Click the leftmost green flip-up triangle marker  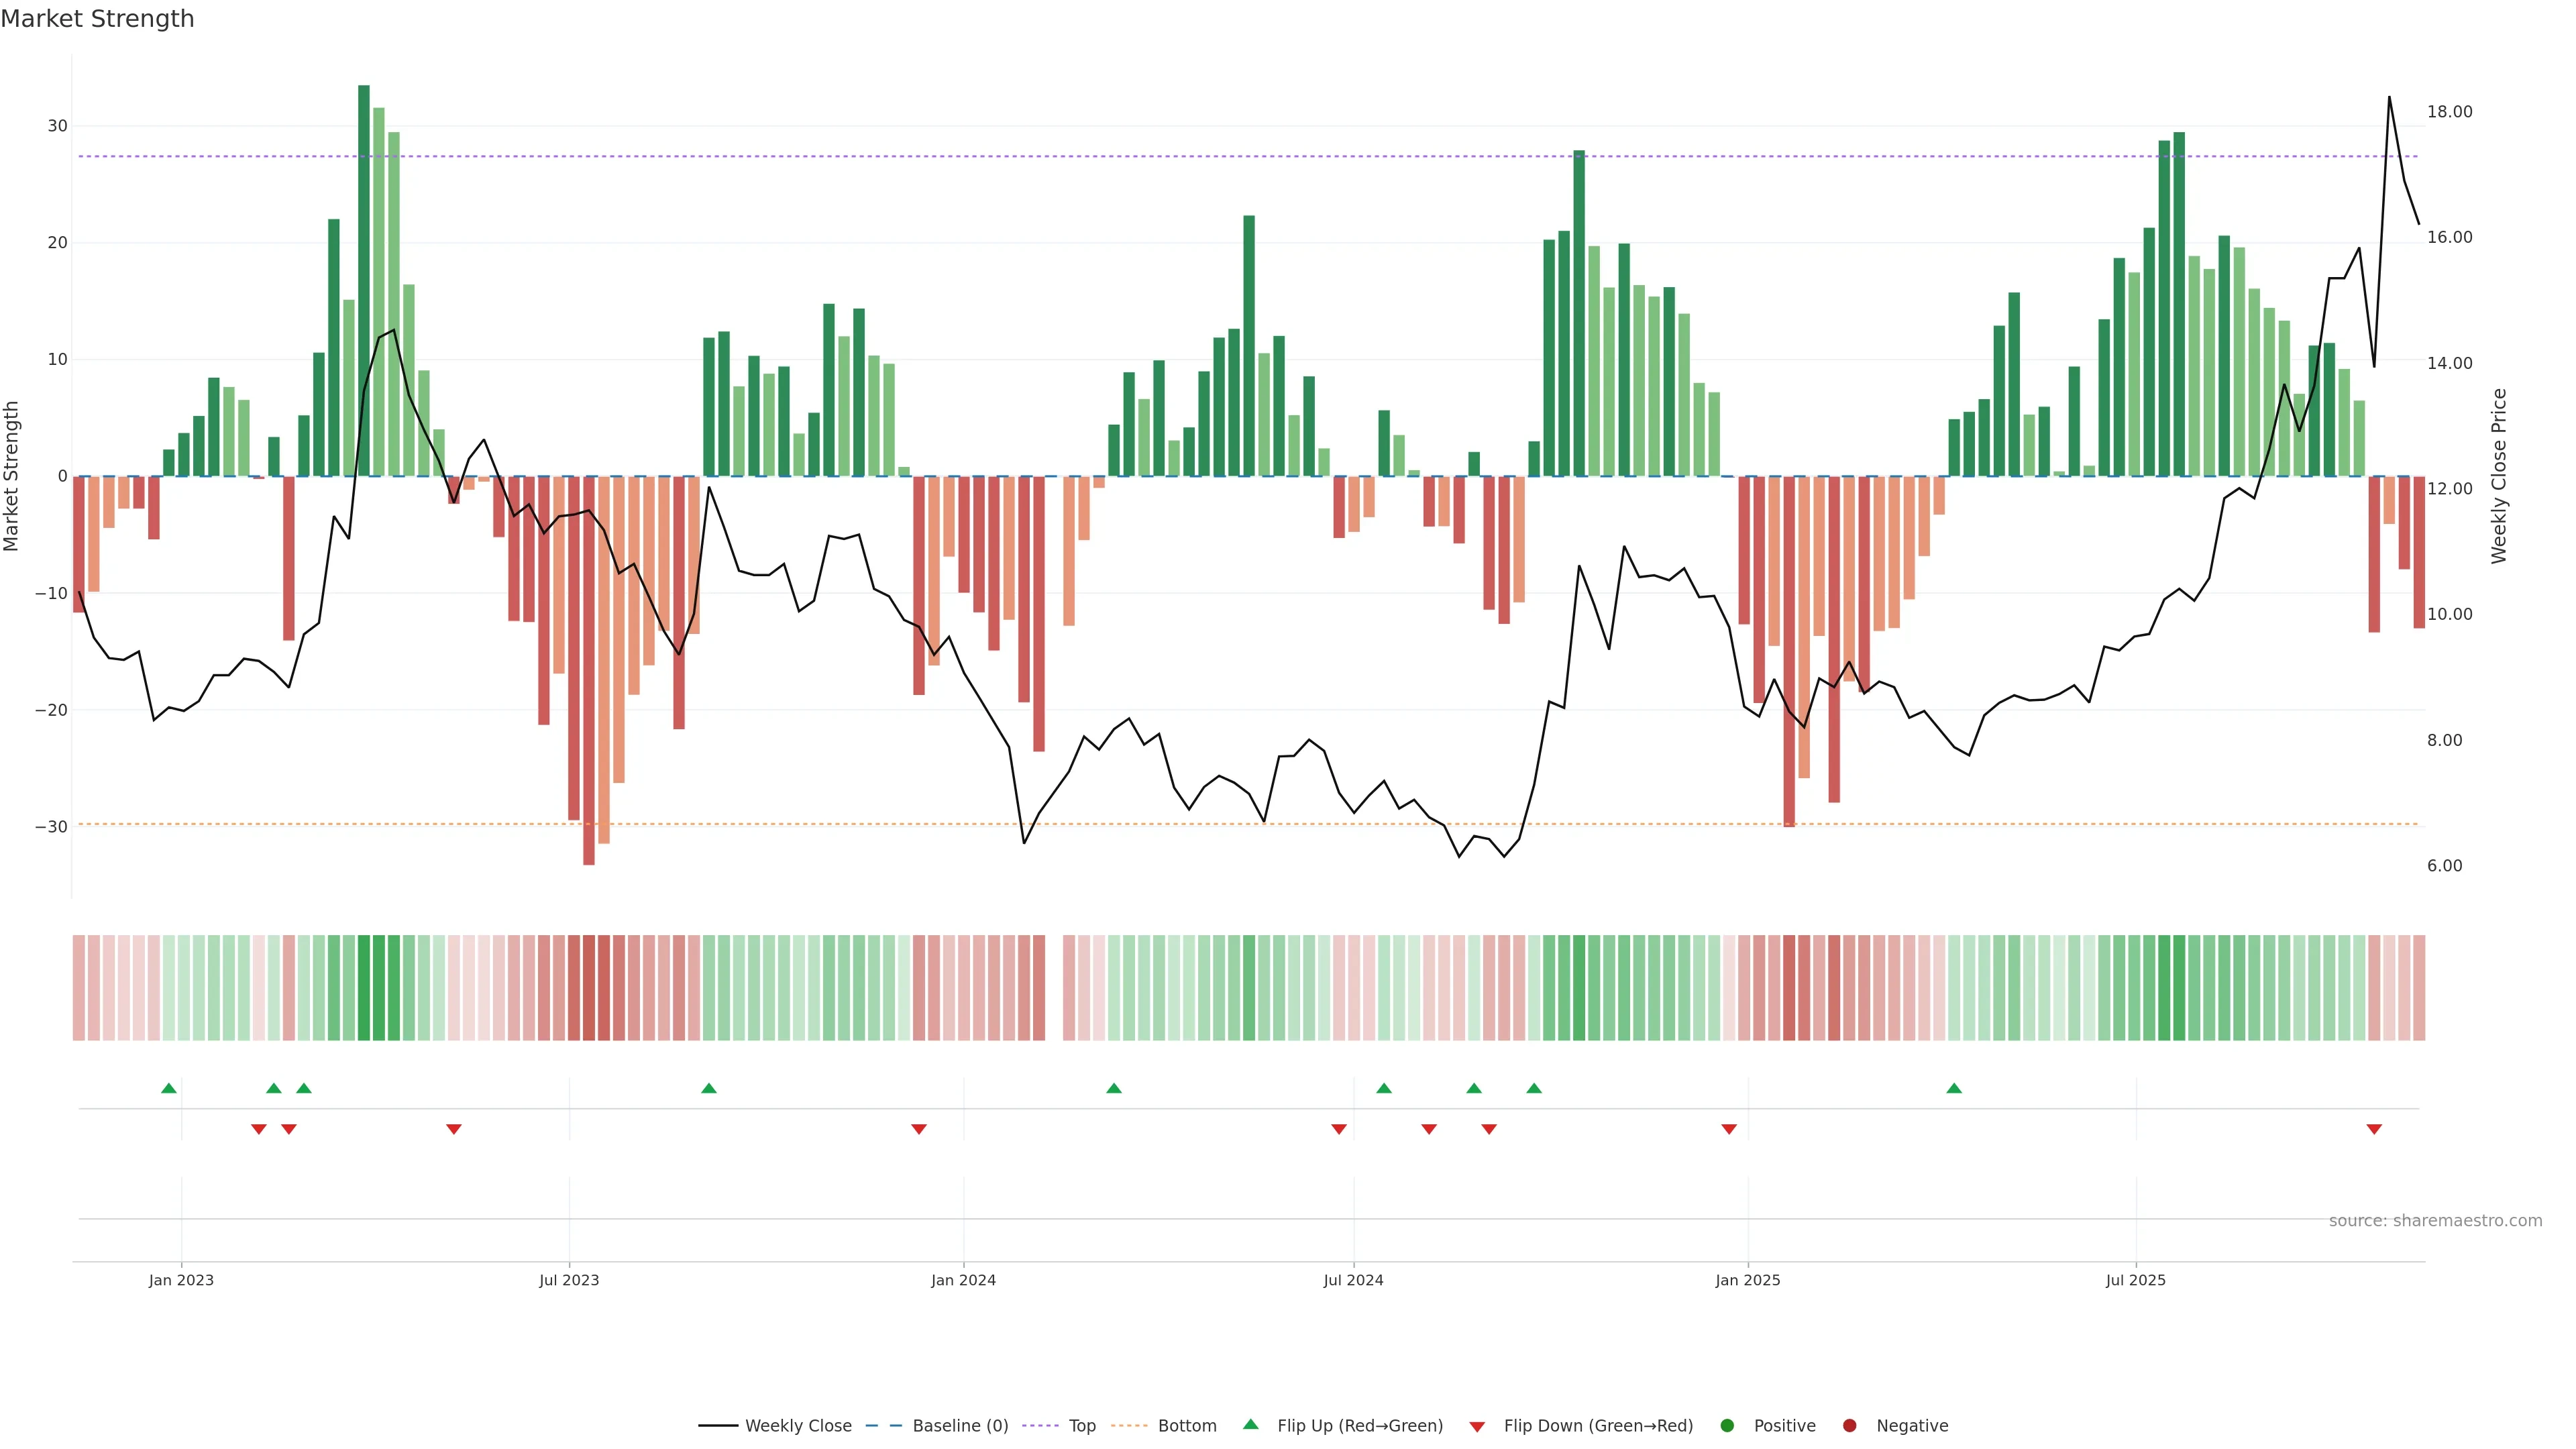coord(169,1088)
